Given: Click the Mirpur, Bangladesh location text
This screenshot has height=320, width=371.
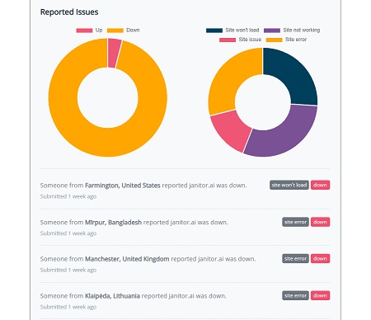Looking at the screenshot, I should coord(113,223).
